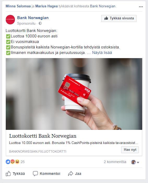Image resolution: width=148 pixels, height=183 pixels.
Task: Click the reaction count 25
Action: 22,162
